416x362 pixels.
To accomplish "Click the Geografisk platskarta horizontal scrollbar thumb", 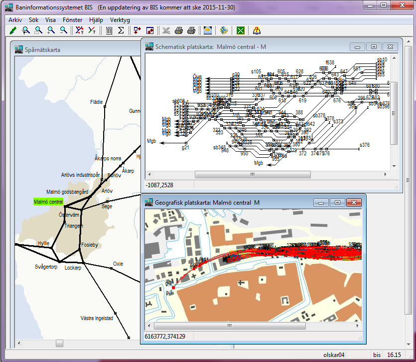I will click(230, 326).
